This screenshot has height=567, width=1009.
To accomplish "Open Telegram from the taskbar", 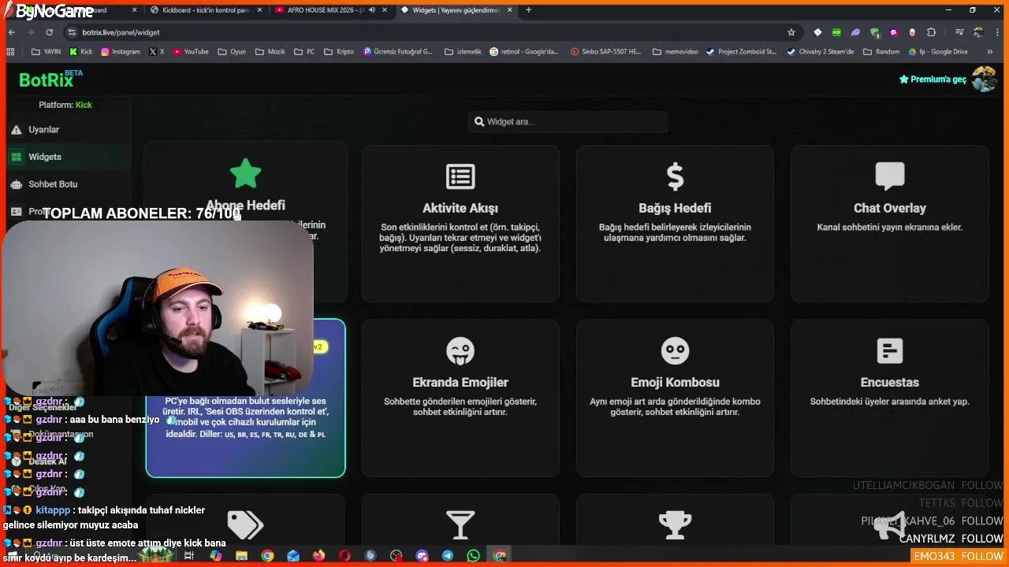I will 448,556.
